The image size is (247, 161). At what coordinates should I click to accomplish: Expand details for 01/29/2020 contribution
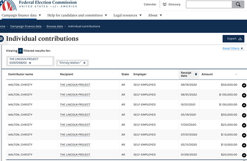click(244, 155)
